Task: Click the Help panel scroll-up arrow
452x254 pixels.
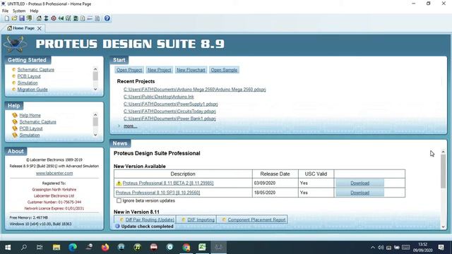Action: [x=95, y=114]
